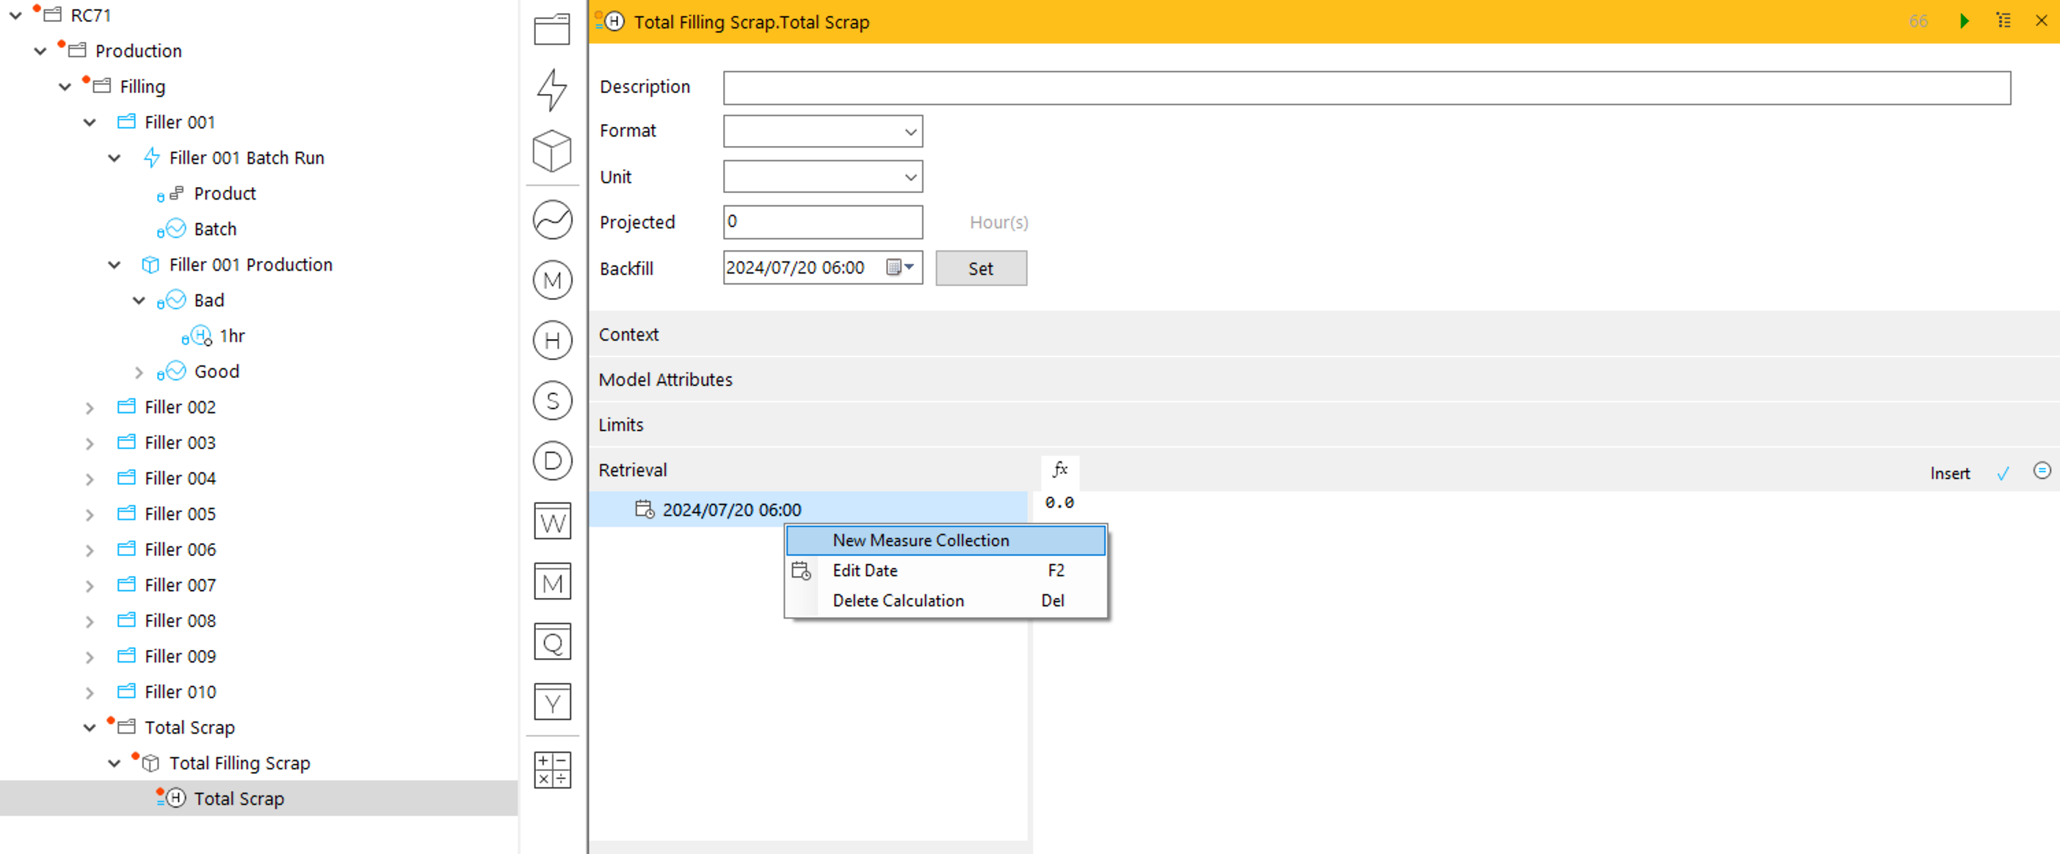The height and width of the screenshot is (854, 2060).
Task: Select the square Y yearly icon
Action: [x=552, y=702]
